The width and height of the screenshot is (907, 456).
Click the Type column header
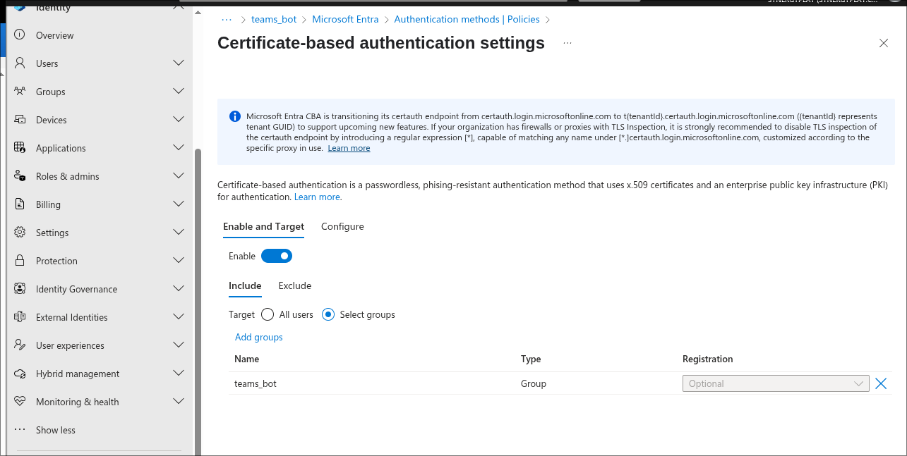tap(531, 359)
